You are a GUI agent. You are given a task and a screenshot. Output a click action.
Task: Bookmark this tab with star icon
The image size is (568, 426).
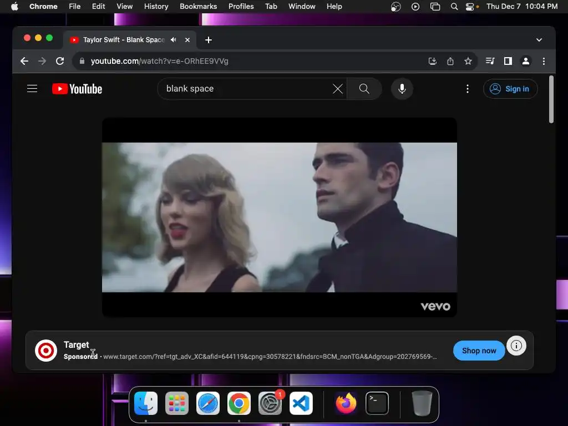468,61
